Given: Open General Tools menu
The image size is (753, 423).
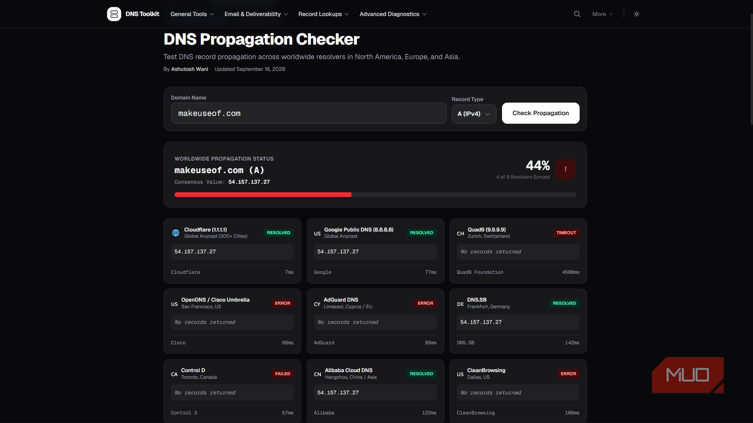Looking at the screenshot, I should [192, 14].
